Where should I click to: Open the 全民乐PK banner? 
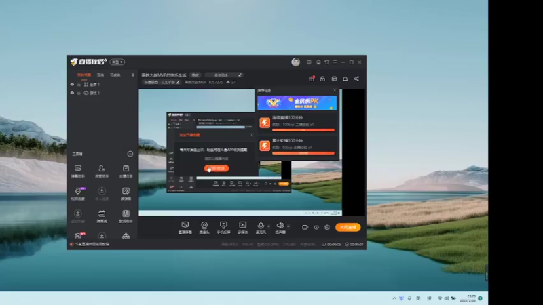pyautogui.click(x=297, y=103)
